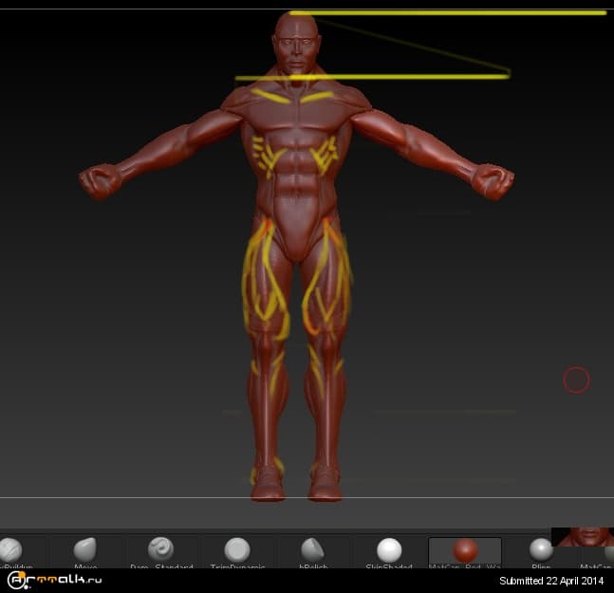The image size is (614, 593).
Task: Select the ClayBuildup brush
Action: [9, 550]
